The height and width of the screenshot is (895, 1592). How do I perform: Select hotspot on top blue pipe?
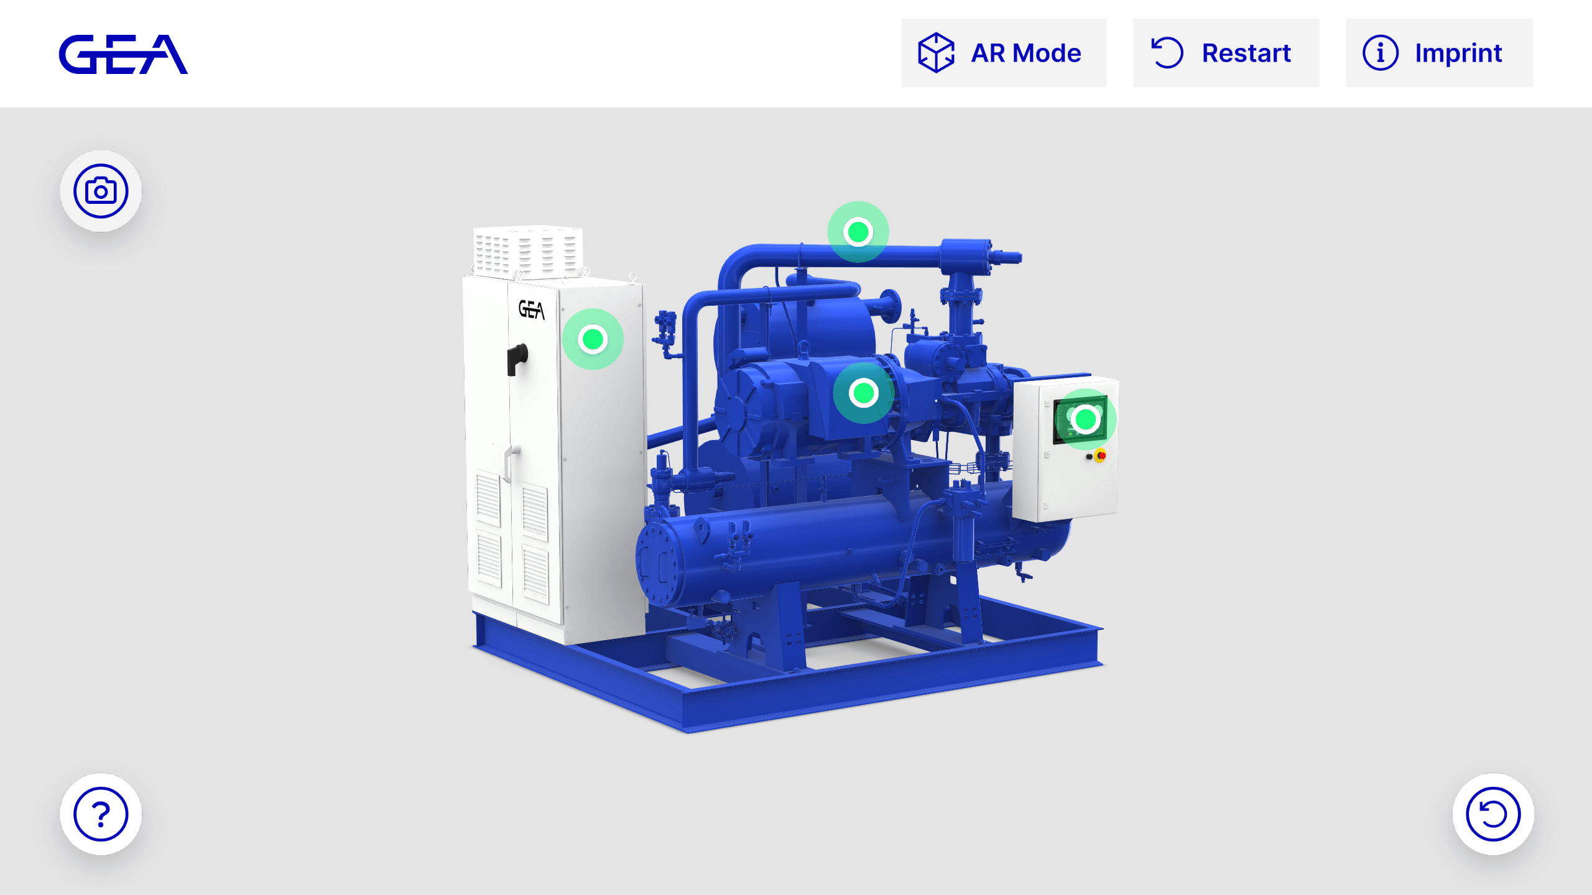(x=858, y=232)
